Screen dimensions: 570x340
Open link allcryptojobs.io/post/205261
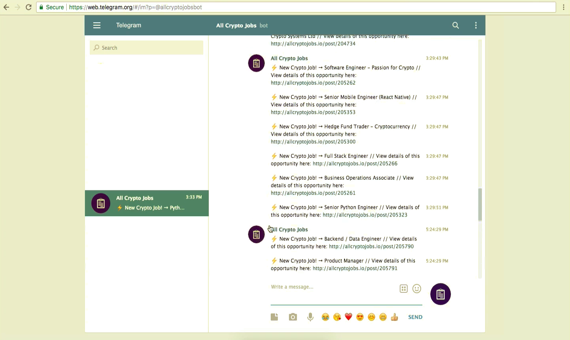313,193
